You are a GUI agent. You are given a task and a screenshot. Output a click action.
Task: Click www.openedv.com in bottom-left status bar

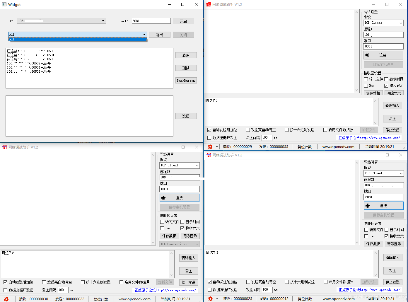(x=134, y=299)
